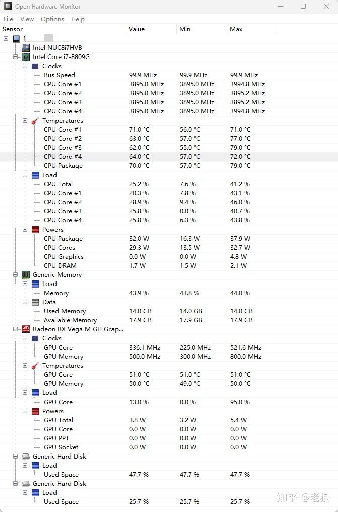The width and height of the screenshot is (338, 512).
Task: Open the View menu
Action: coord(27,19)
